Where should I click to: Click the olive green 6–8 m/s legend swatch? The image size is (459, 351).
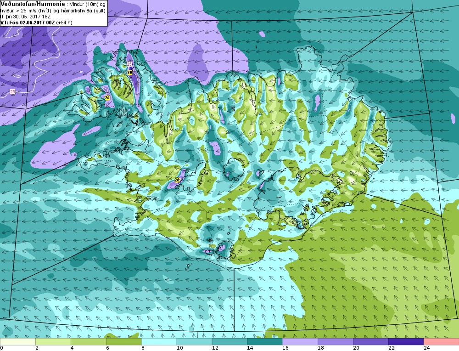[x=123, y=342]
